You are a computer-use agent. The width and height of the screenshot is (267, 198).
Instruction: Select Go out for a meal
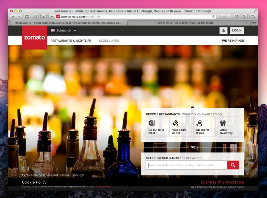[x=157, y=127]
